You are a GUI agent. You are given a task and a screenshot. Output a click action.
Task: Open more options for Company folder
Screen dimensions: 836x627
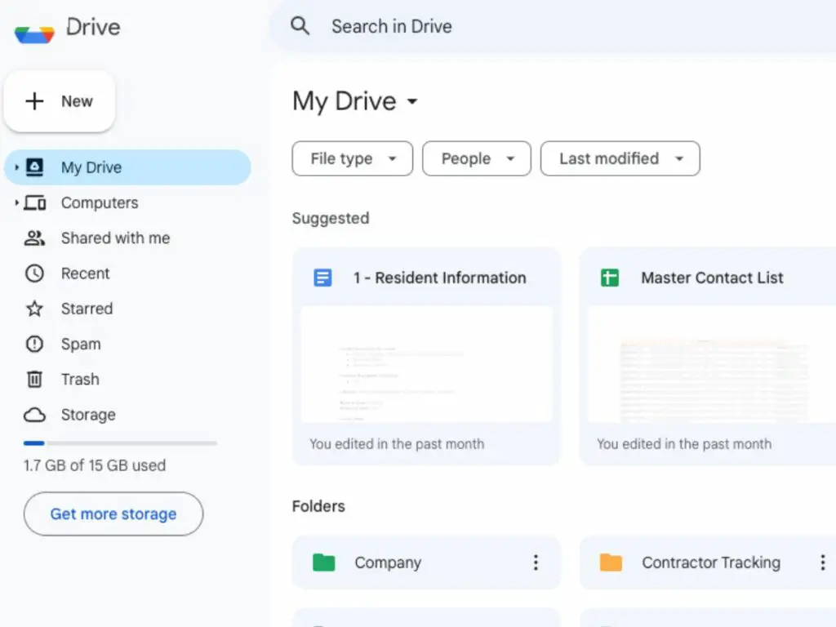coord(536,563)
